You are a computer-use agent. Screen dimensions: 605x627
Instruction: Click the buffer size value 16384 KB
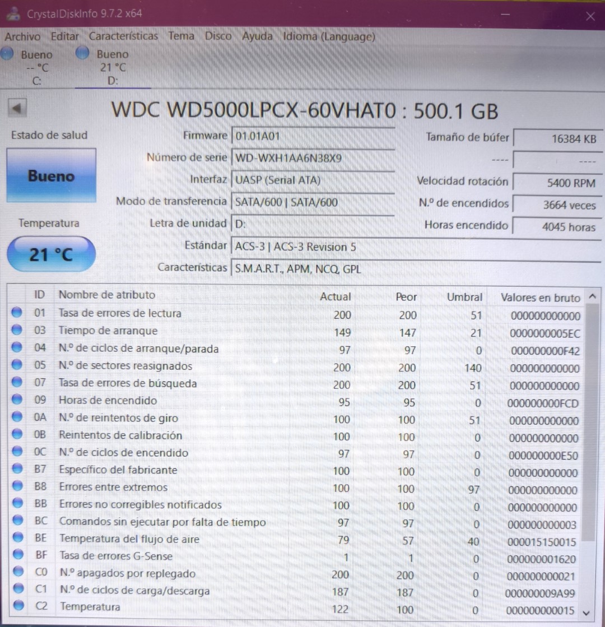[558, 139]
